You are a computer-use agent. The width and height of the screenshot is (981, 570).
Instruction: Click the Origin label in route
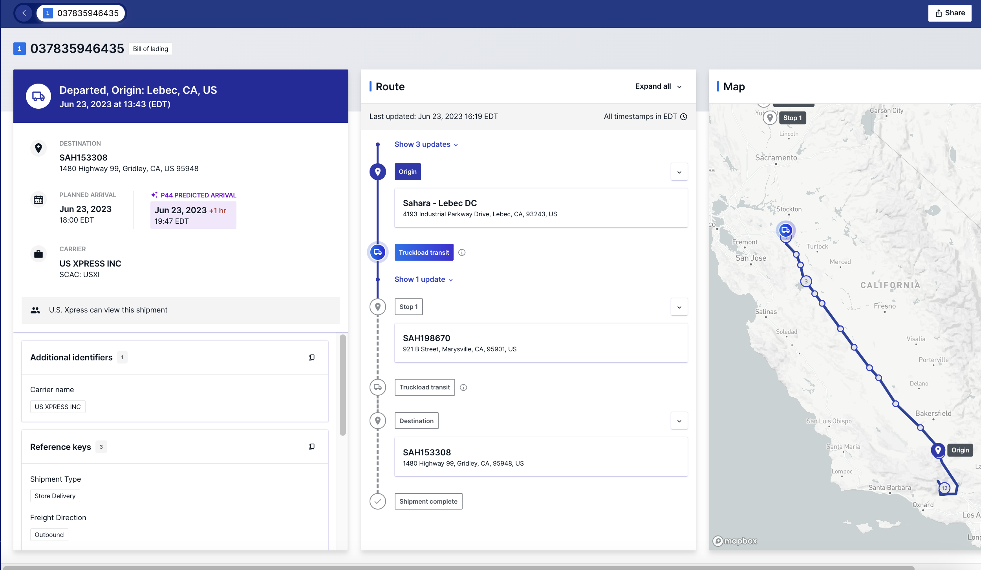[x=408, y=172]
